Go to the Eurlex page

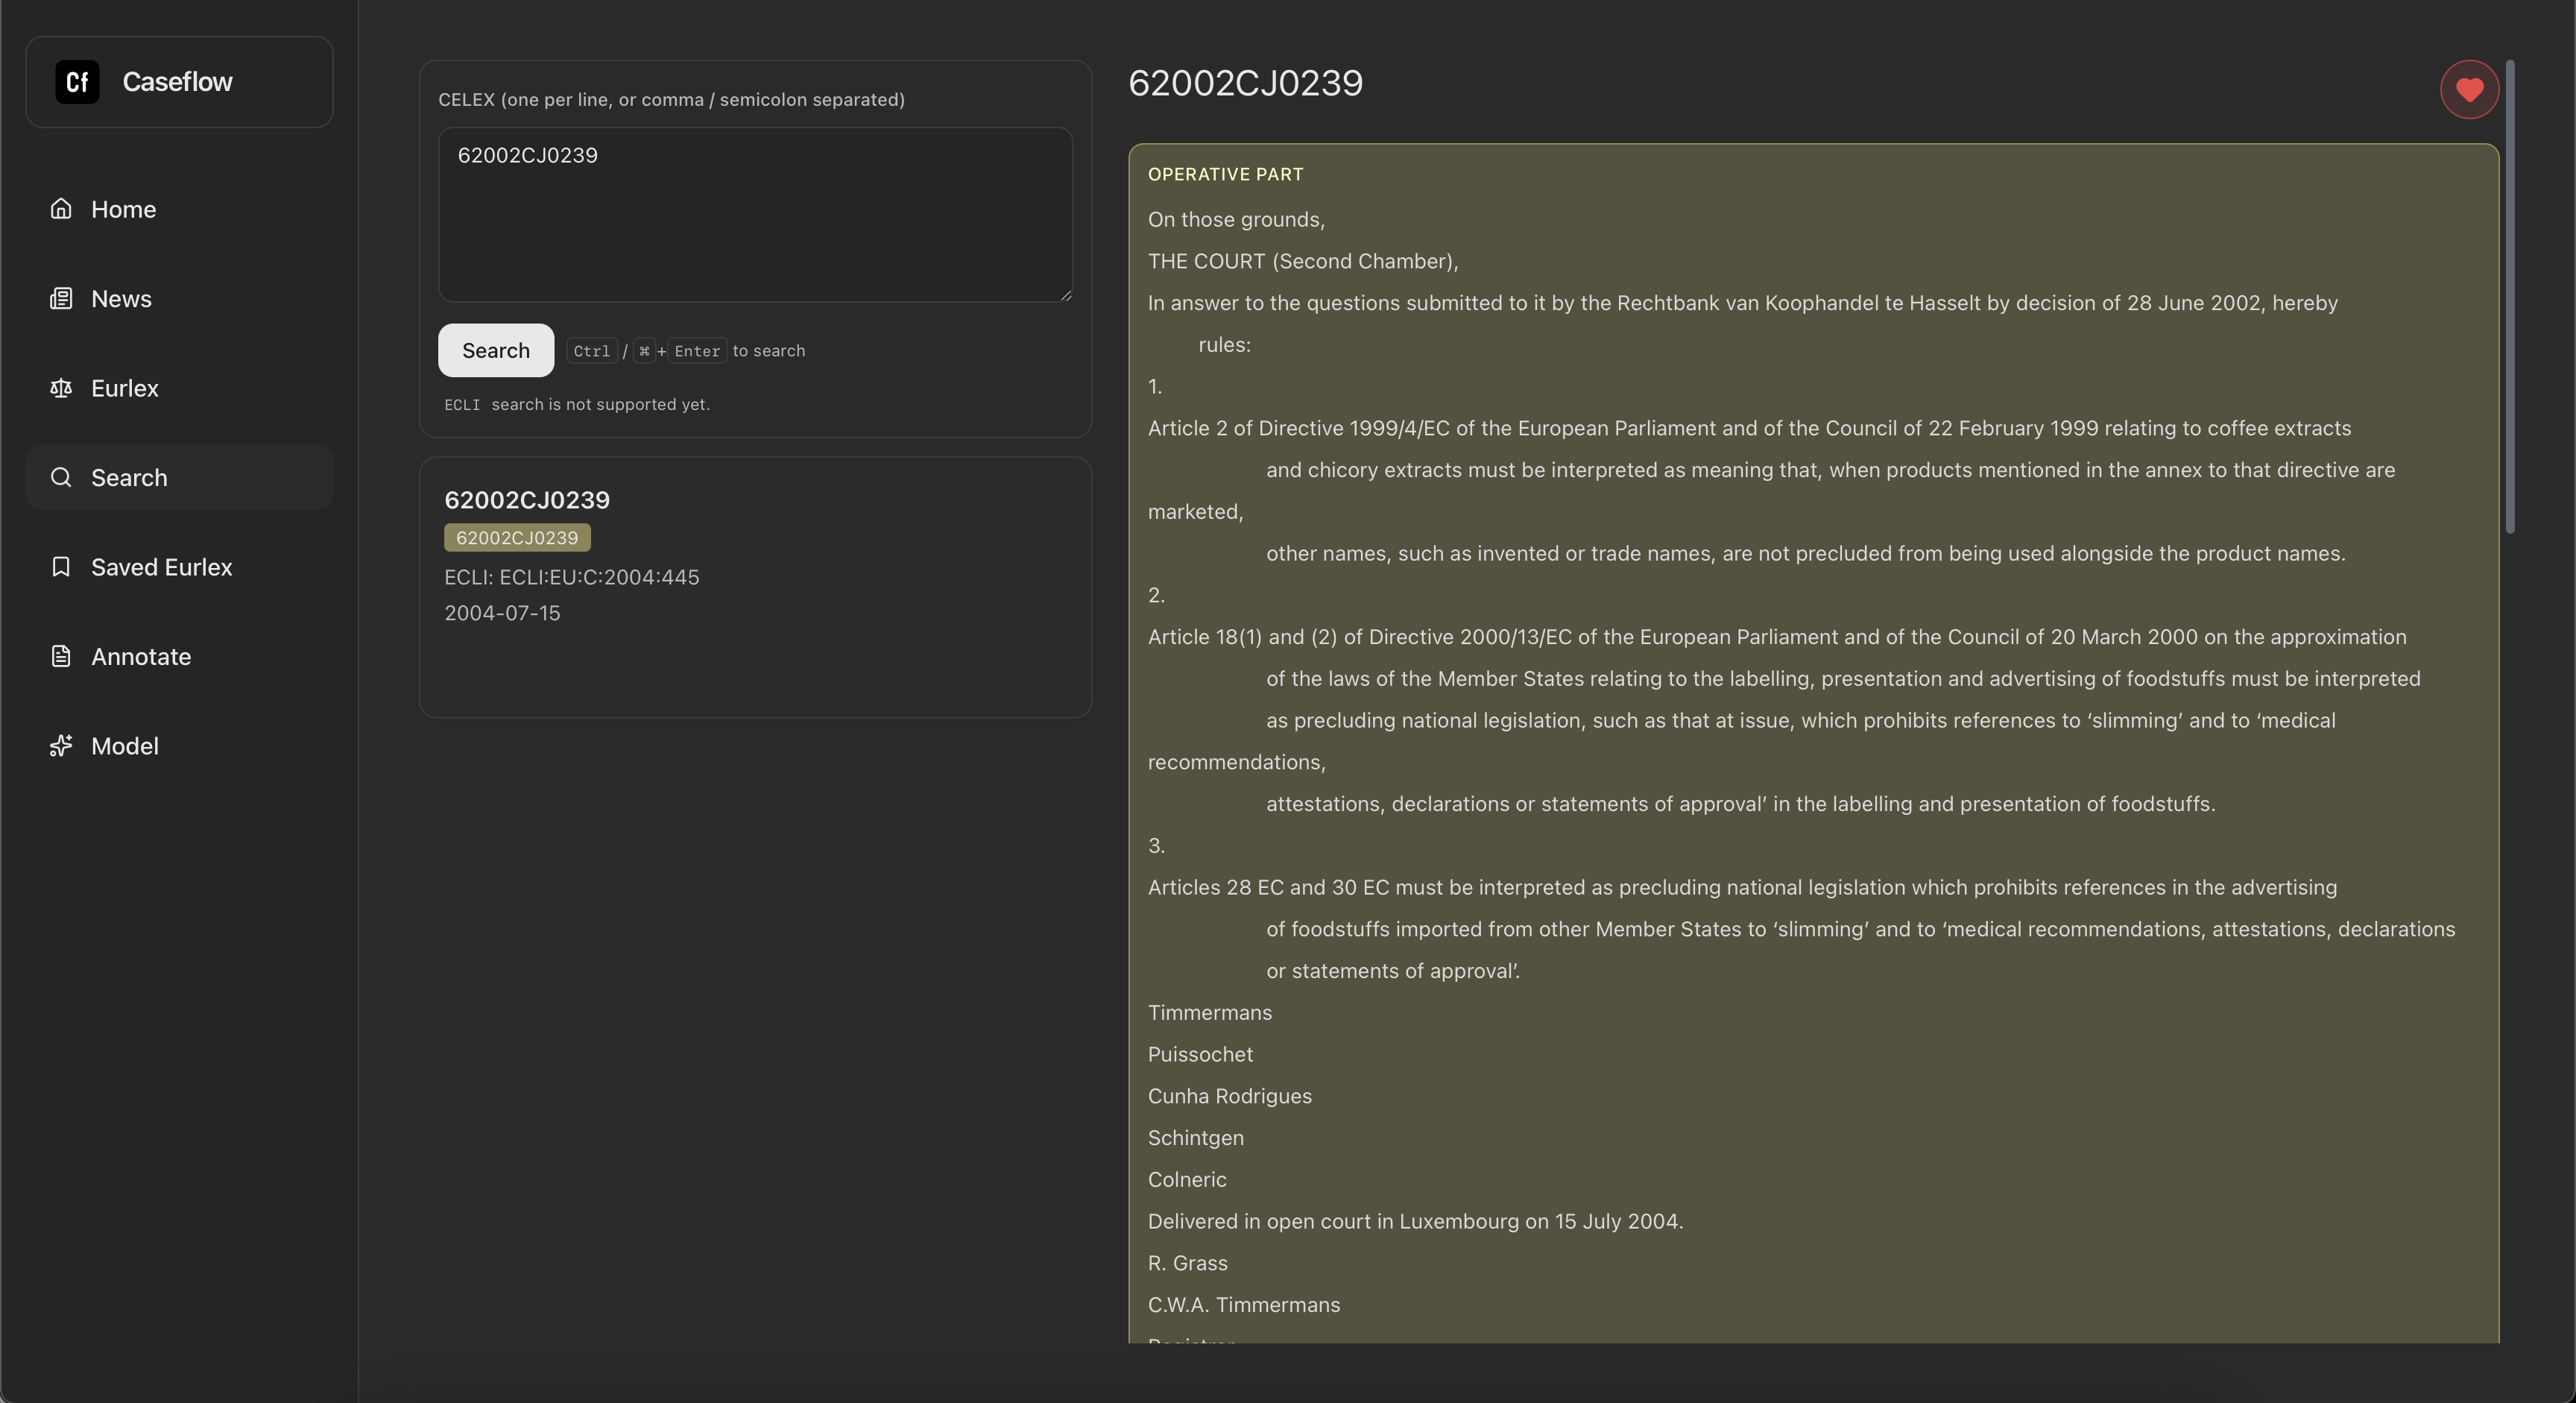(x=179, y=388)
